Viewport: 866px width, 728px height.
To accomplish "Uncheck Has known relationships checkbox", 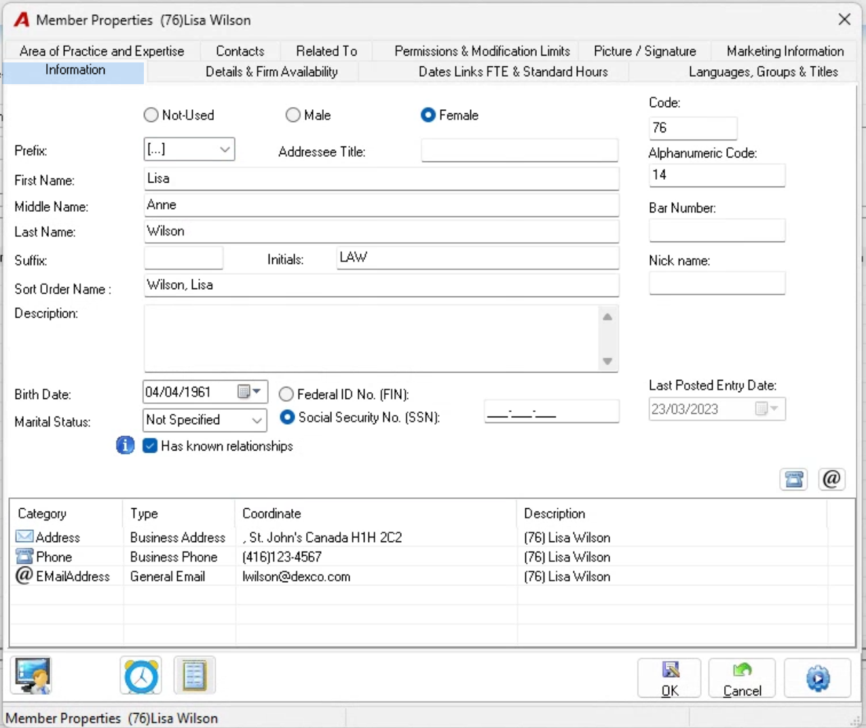I will pyautogui.click(x=151, y=446).
